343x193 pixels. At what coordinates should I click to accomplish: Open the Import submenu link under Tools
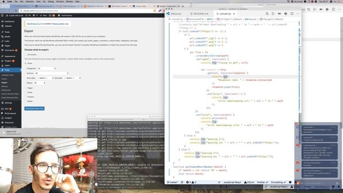click(4, 79)
